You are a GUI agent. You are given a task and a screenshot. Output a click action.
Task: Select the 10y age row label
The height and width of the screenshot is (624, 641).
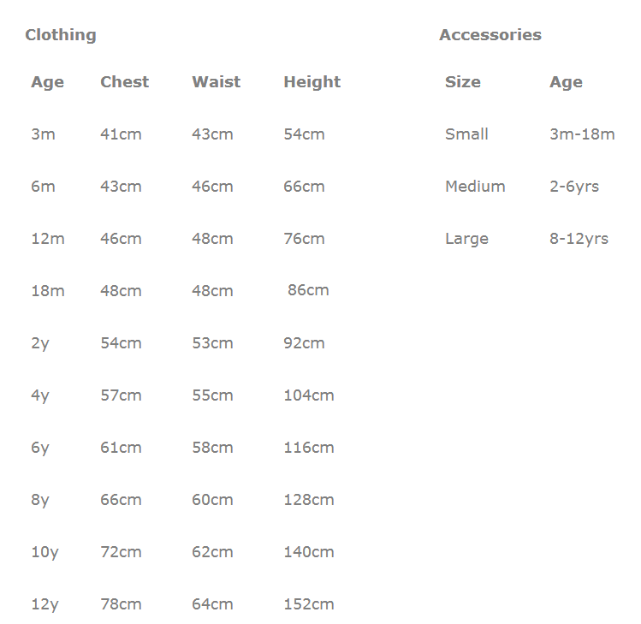[45, 553]
